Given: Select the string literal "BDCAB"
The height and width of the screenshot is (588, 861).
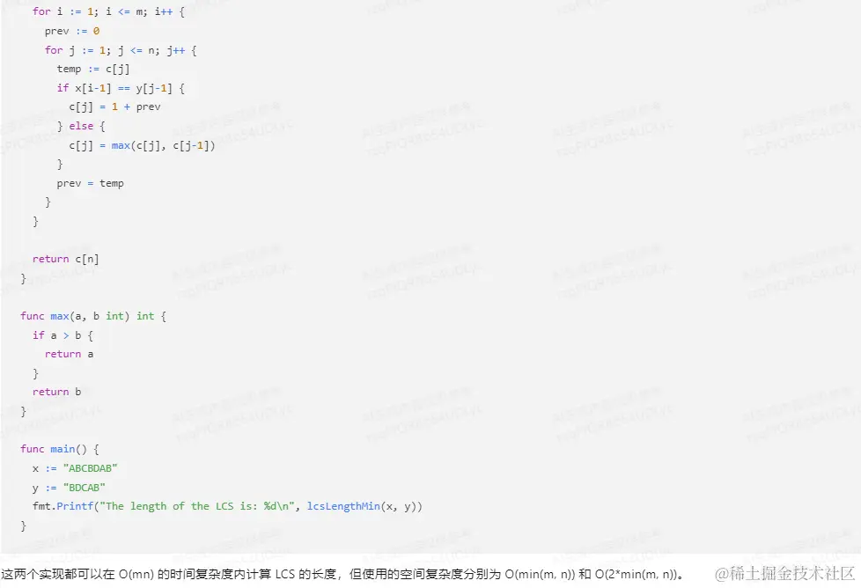Looking at the screenshot, I should (x=84, y=487).
